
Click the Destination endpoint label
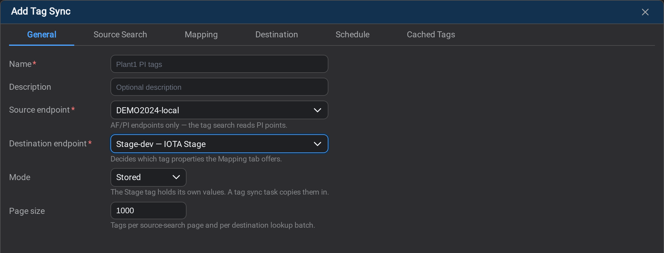pyautogui.click(x=50, y=144)
